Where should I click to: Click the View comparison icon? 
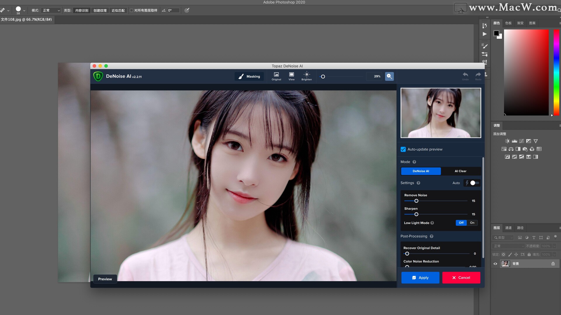point(292,76)
